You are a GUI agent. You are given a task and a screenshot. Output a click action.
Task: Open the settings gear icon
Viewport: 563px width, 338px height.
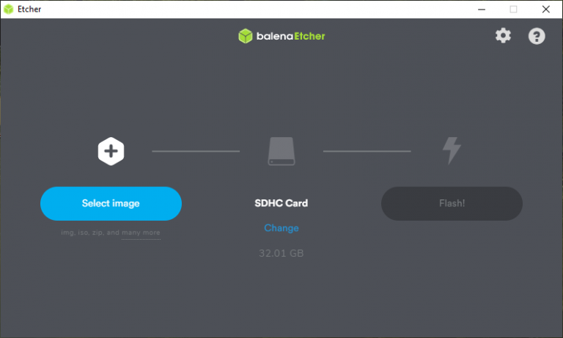503,36
